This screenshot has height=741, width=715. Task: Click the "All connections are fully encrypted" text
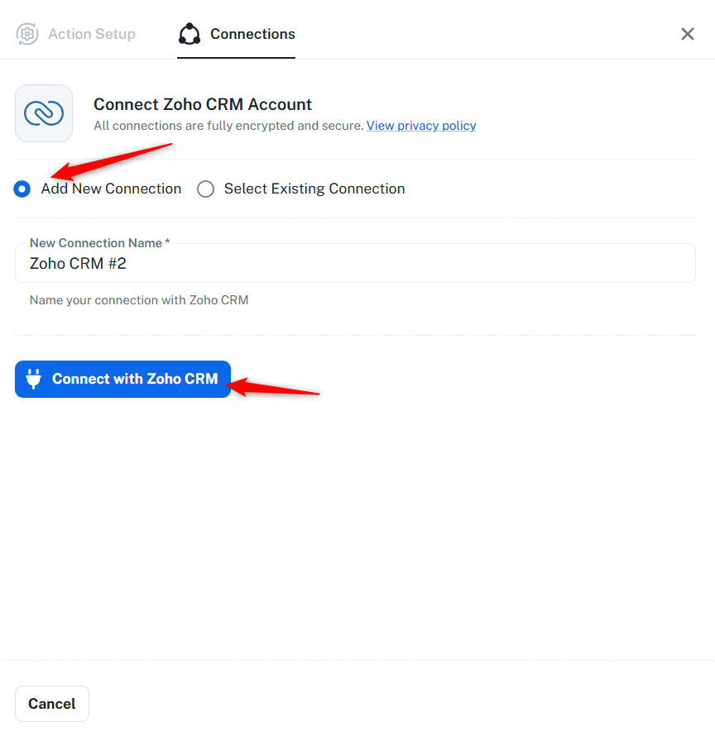pyautogui.click(x=228, y=126)
